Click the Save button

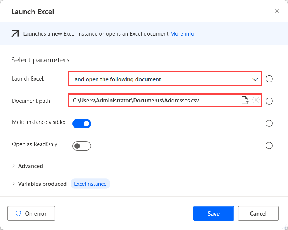click(213, 213)
